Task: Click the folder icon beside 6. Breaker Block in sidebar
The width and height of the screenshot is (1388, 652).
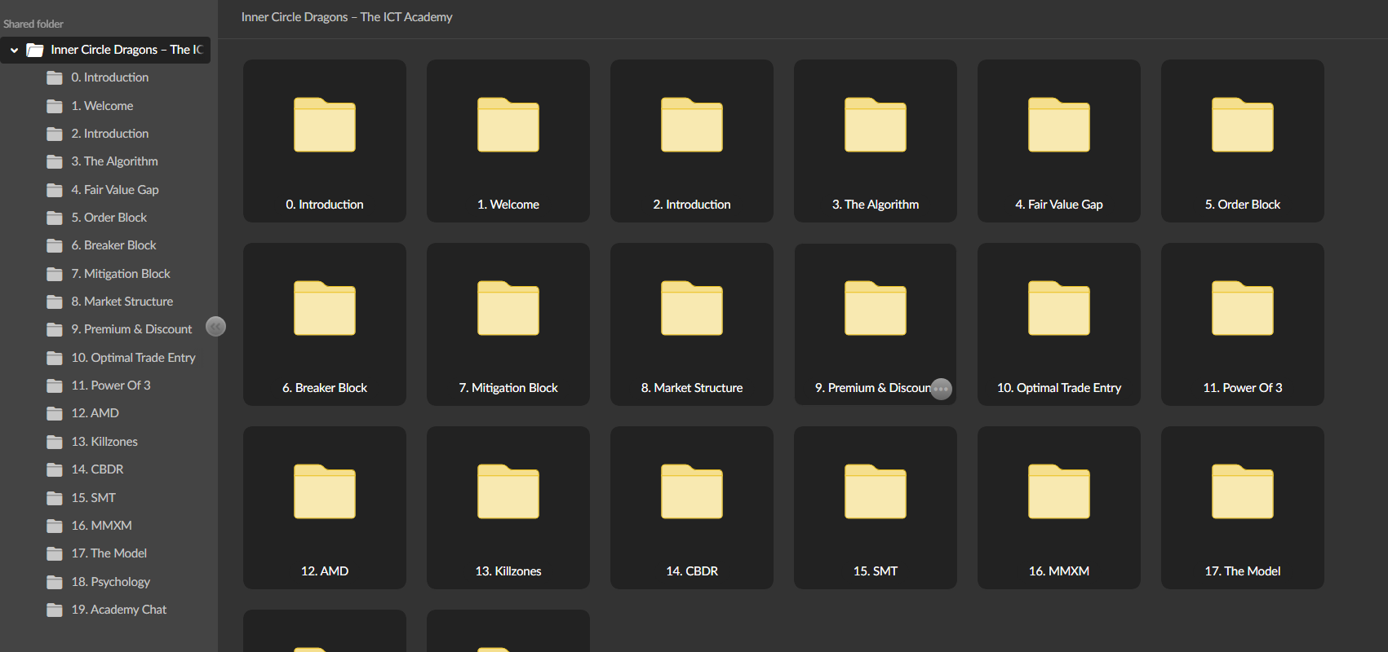Action: point(55,246)
